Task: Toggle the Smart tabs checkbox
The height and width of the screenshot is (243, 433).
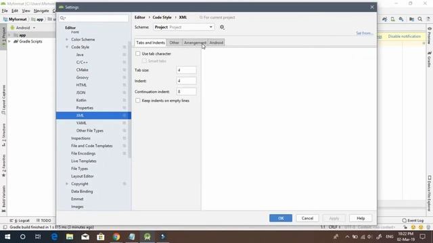Action: tap(144, 61)
